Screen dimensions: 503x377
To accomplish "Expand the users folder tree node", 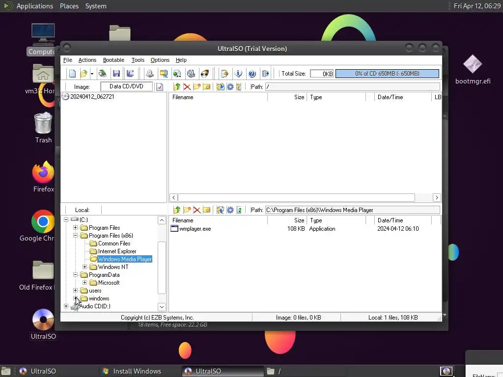I will click(x=75, y=291).
